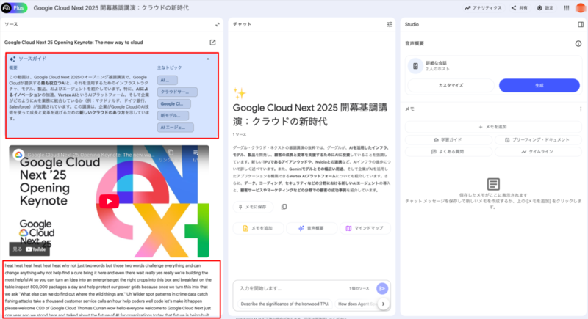The height and width of the screenshot is (319, 588).
Task: Click the video title overlay link
Action: 90,155
